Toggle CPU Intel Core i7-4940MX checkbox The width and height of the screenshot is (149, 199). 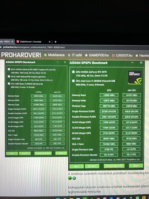pyautogui.click(x=73, y=81)
